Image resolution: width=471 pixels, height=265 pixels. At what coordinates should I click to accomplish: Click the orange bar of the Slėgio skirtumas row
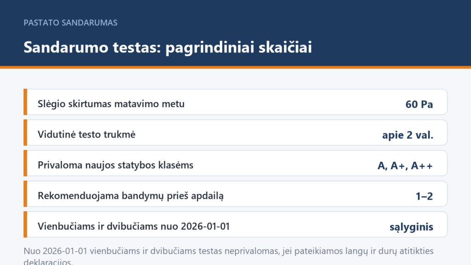26,102
